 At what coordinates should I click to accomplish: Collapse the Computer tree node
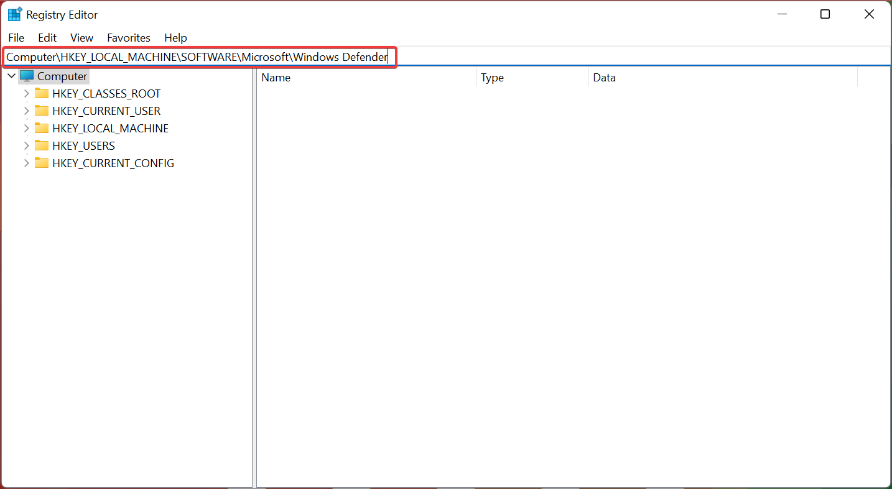tap(11, 76)
